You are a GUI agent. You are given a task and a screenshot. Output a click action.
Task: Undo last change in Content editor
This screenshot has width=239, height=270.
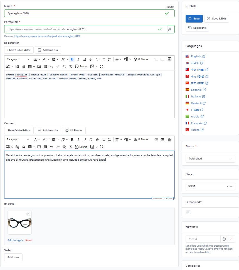(52, 147)
